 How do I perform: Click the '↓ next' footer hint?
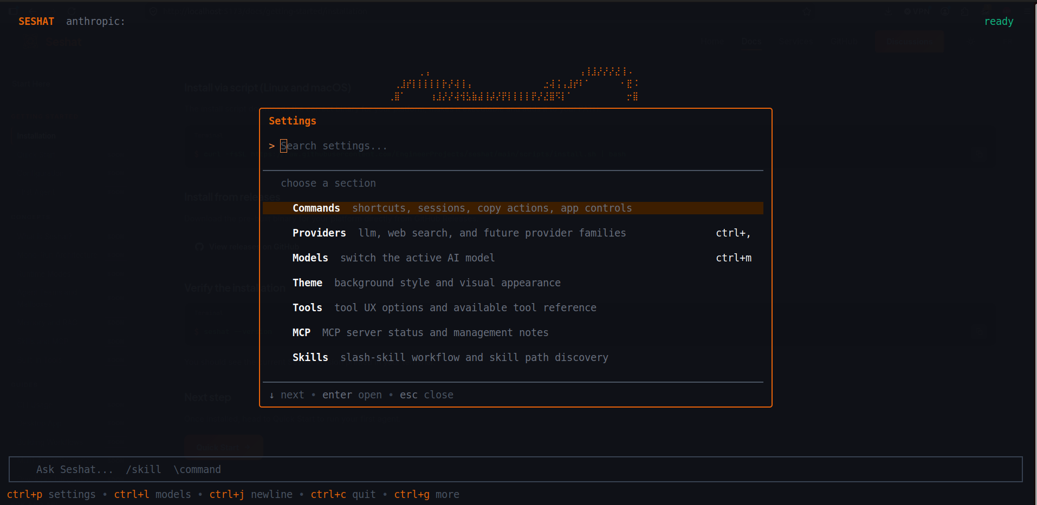tap(287, 395)
